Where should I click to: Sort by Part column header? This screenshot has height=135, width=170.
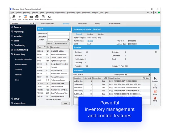click(42, 47)
